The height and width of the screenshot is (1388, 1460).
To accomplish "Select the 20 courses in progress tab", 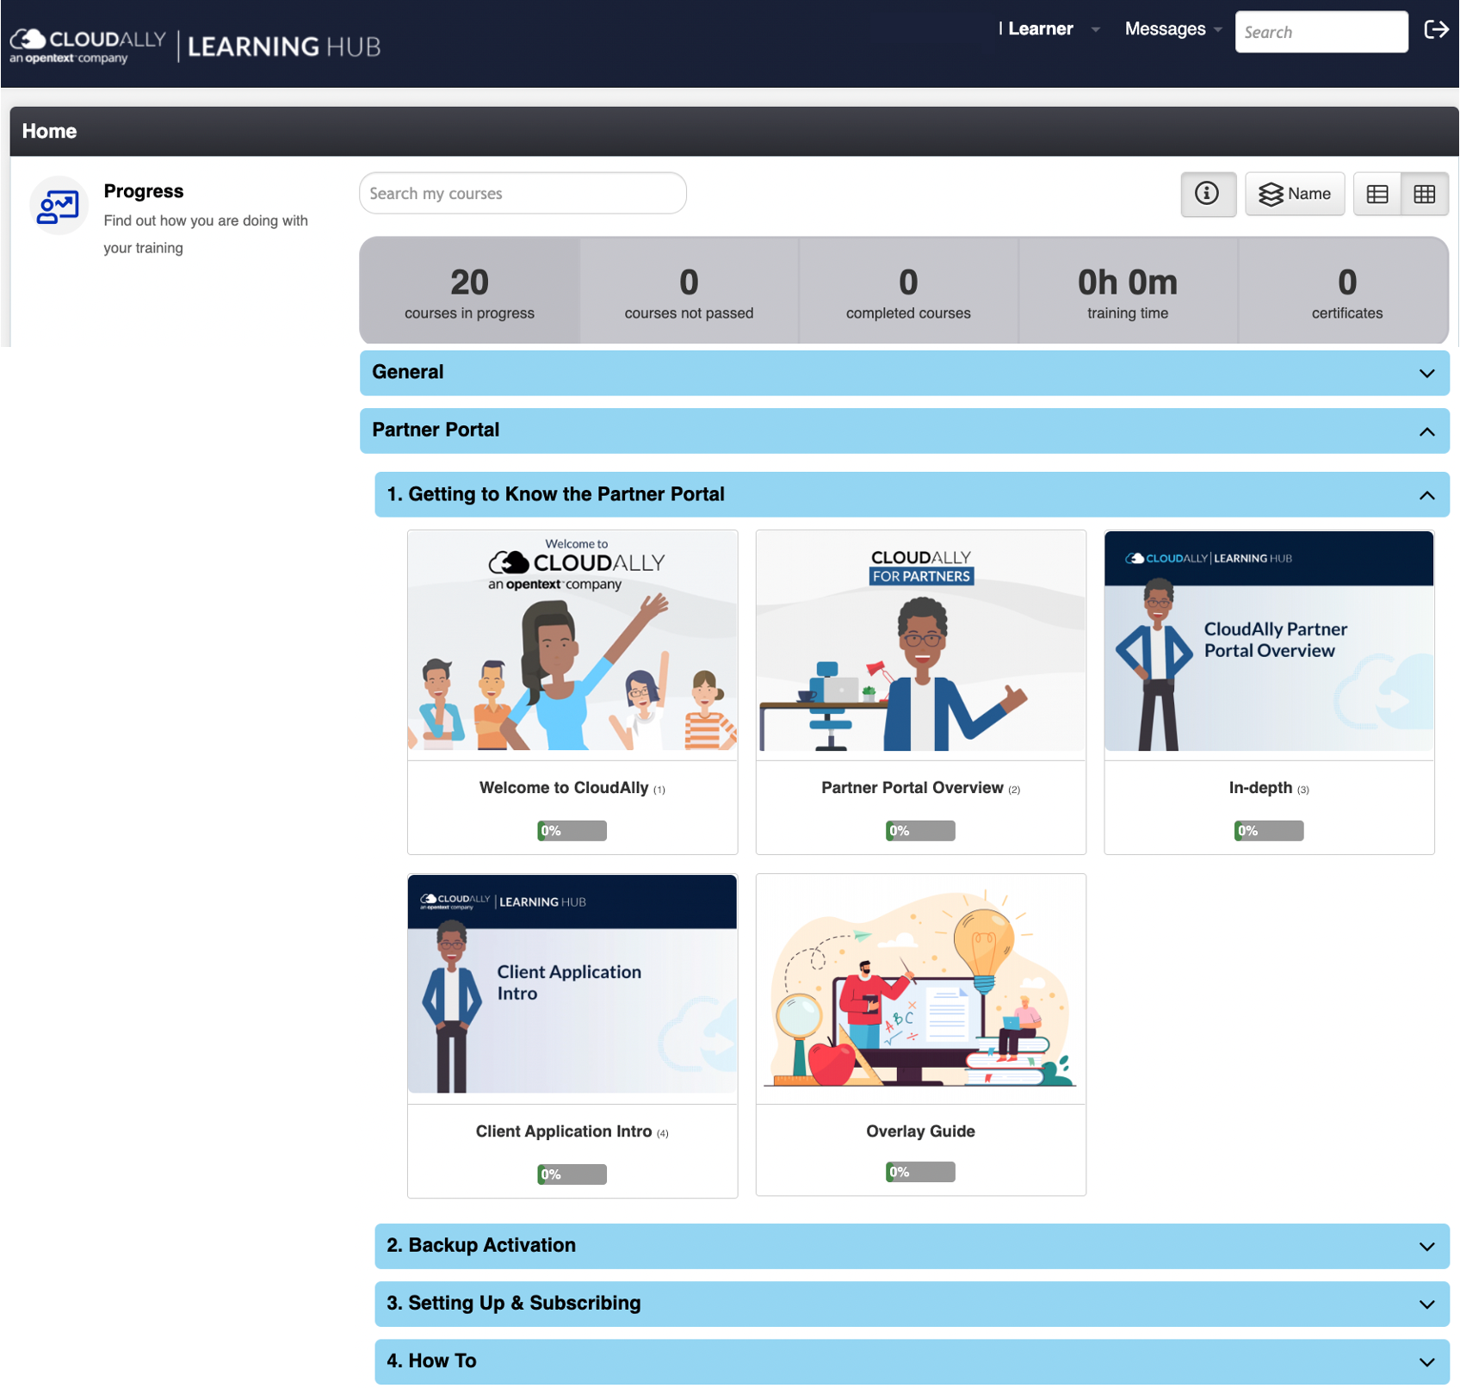I will (x=470, y=291).
